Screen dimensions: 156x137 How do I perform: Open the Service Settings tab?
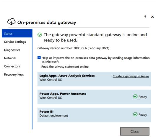pos(15,42)
